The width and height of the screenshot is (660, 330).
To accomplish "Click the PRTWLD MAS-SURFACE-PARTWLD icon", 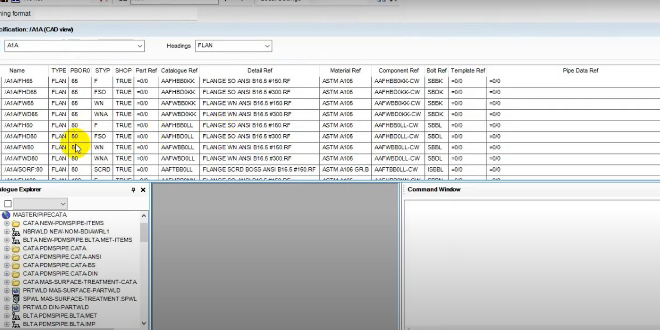I will click(x=16, y=291).
